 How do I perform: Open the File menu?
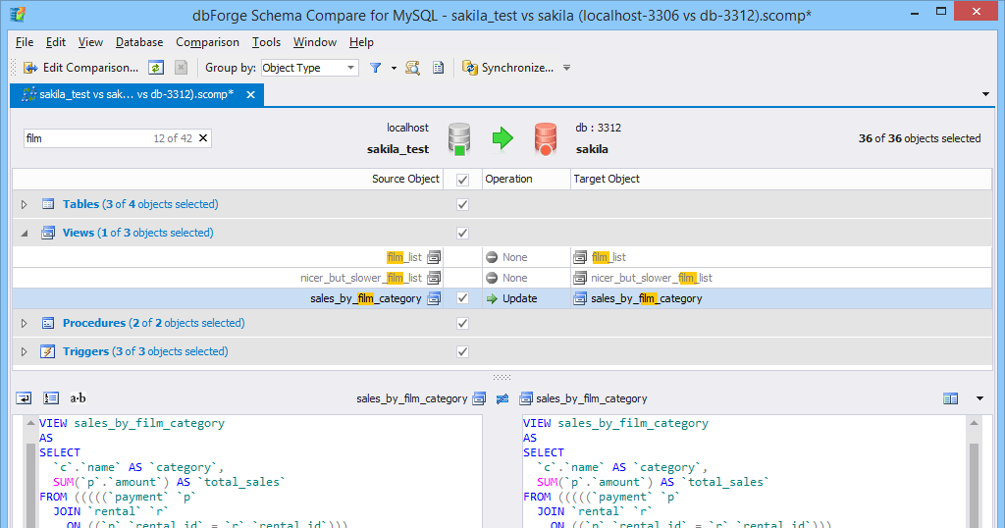click(x=25, y=42)
